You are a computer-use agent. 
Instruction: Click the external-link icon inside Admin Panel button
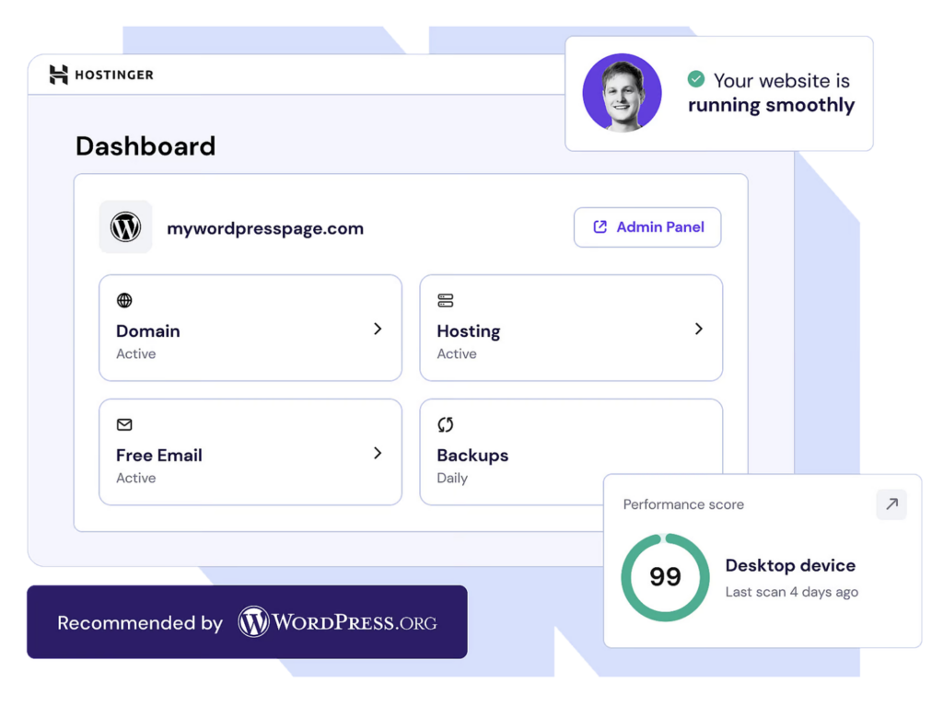(x=600, y=227)
